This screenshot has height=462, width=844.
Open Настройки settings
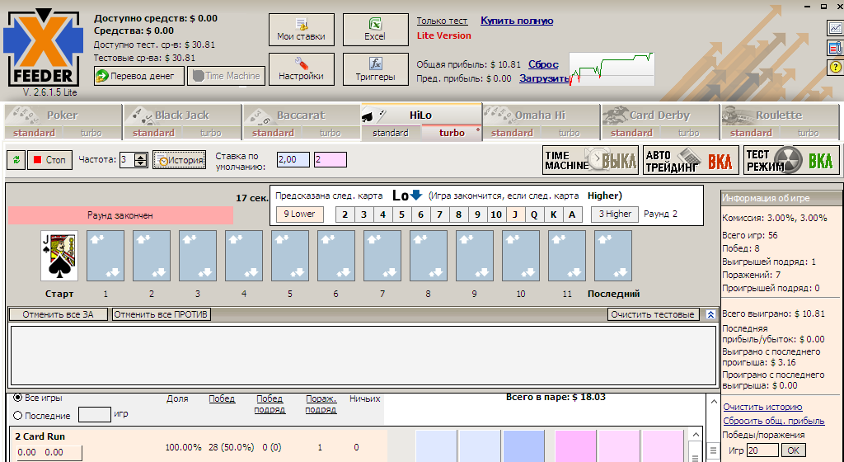click(301, 69)
